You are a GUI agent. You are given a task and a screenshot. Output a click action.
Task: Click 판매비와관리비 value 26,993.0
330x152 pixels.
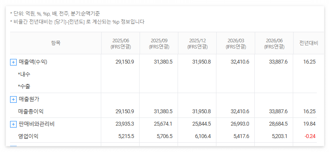point(240,124)
